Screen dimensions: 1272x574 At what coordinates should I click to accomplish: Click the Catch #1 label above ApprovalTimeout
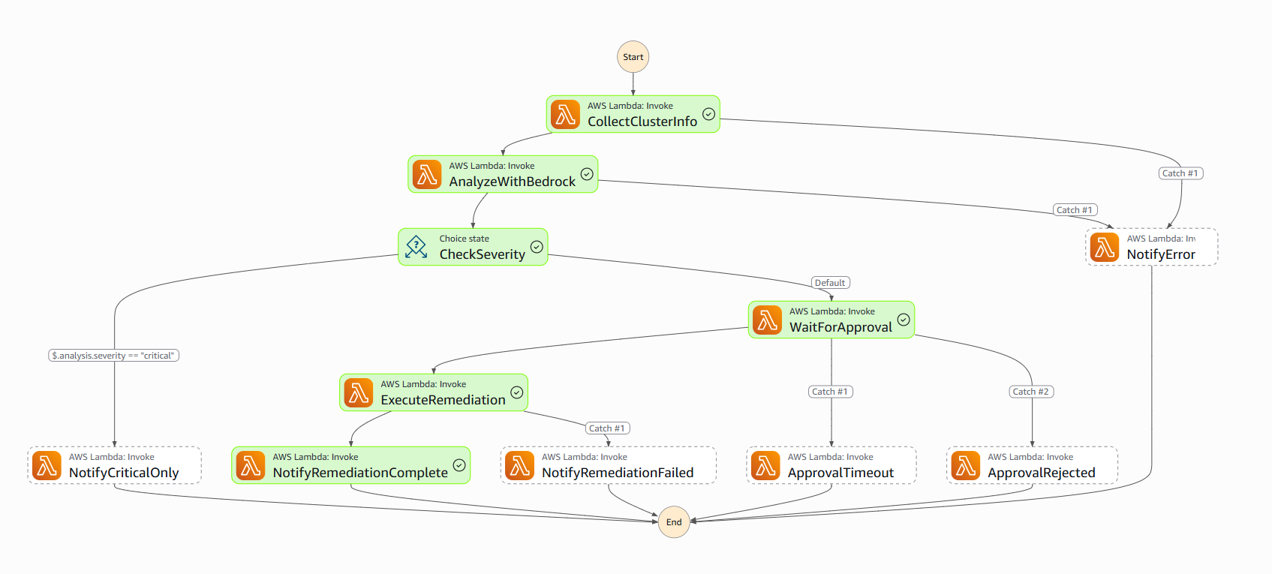coord(830,392)
